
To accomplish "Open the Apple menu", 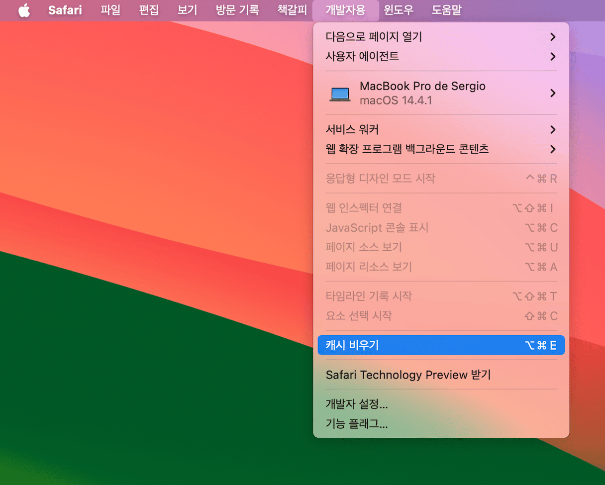I will (24, 10).
